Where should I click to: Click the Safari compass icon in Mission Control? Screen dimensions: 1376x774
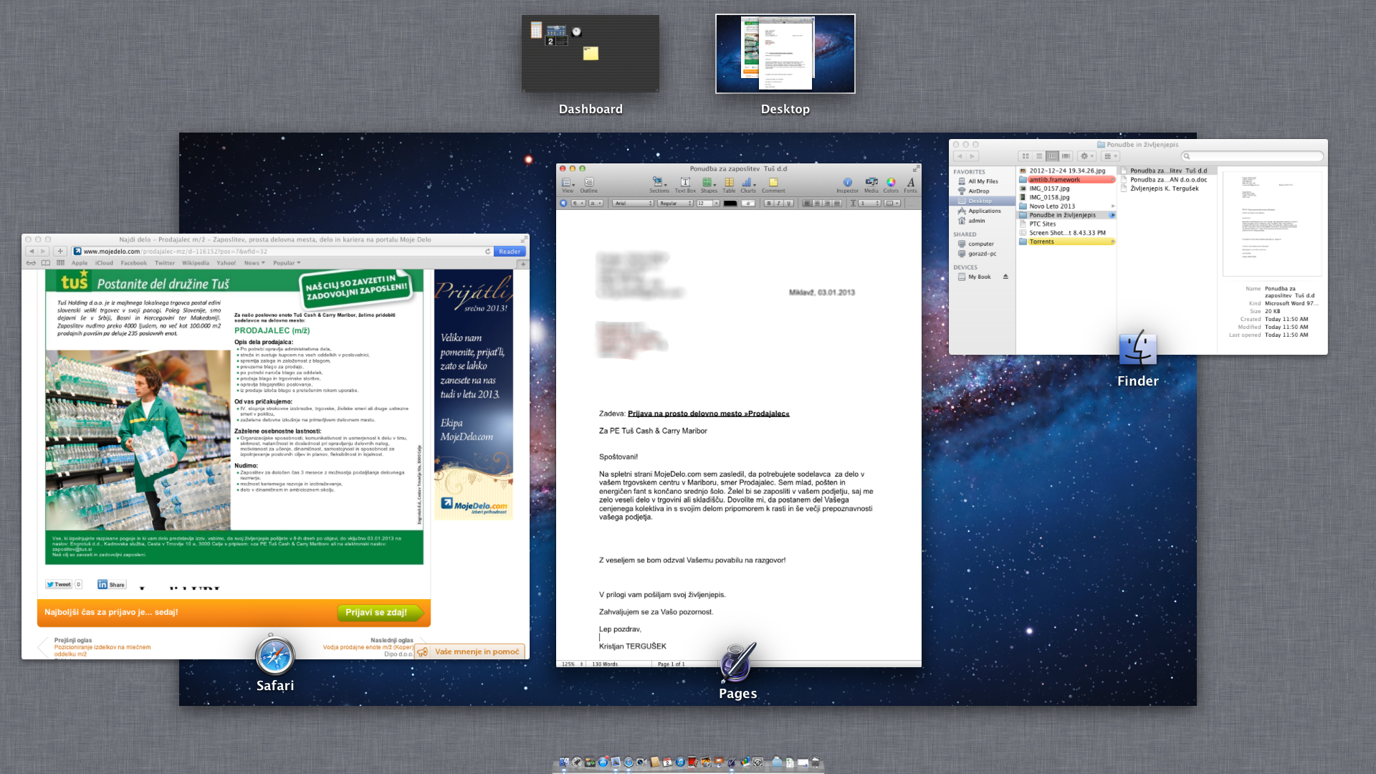(275, 656)
